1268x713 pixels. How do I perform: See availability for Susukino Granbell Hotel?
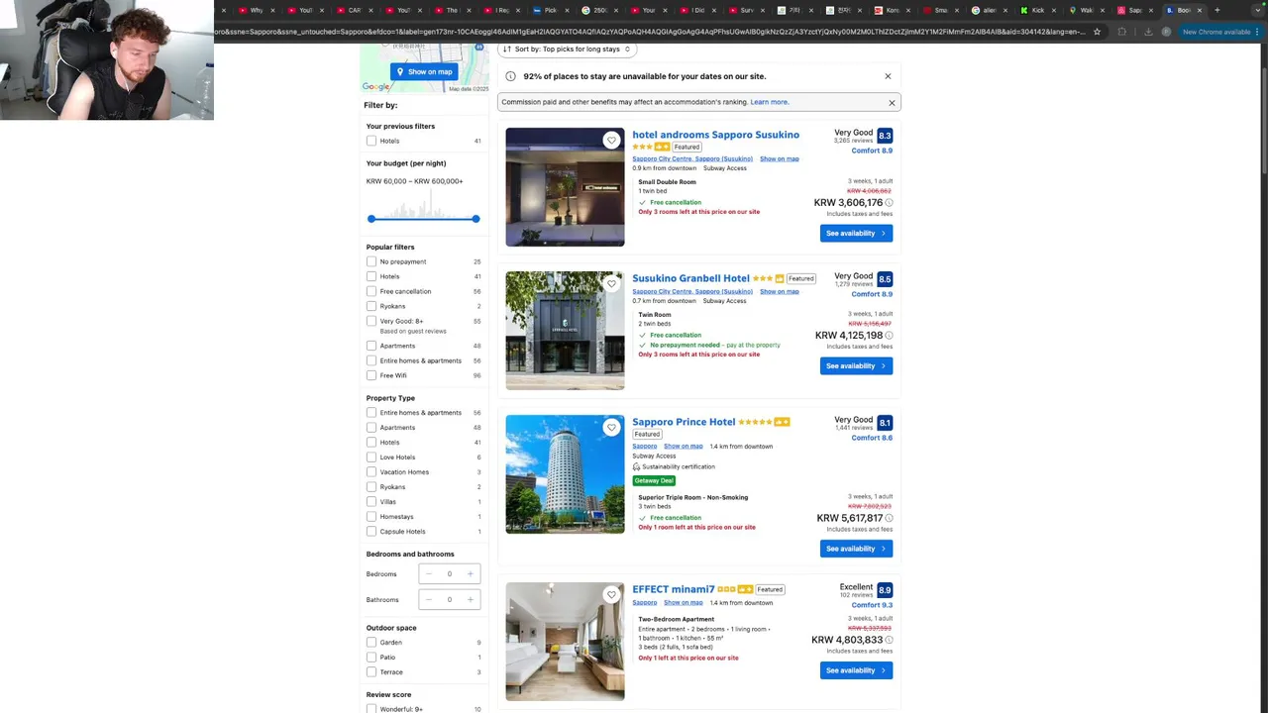coord(856,366)
